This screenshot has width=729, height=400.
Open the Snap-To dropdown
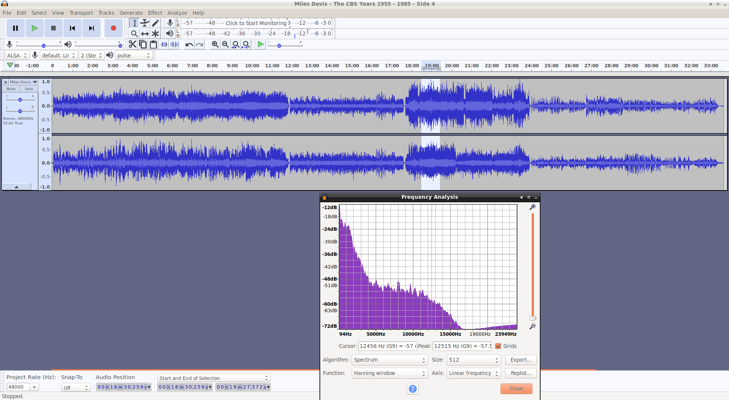click(x=76, y=387)
